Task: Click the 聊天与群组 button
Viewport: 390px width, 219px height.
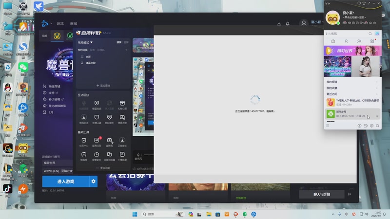Action: pyautogui.click(x=322, y=194)
